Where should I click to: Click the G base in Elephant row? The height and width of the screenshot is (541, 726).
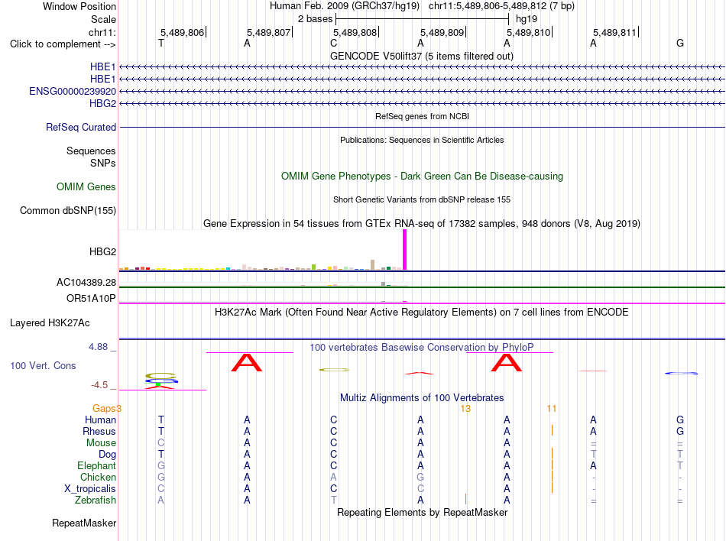click(x=160, y=465)
